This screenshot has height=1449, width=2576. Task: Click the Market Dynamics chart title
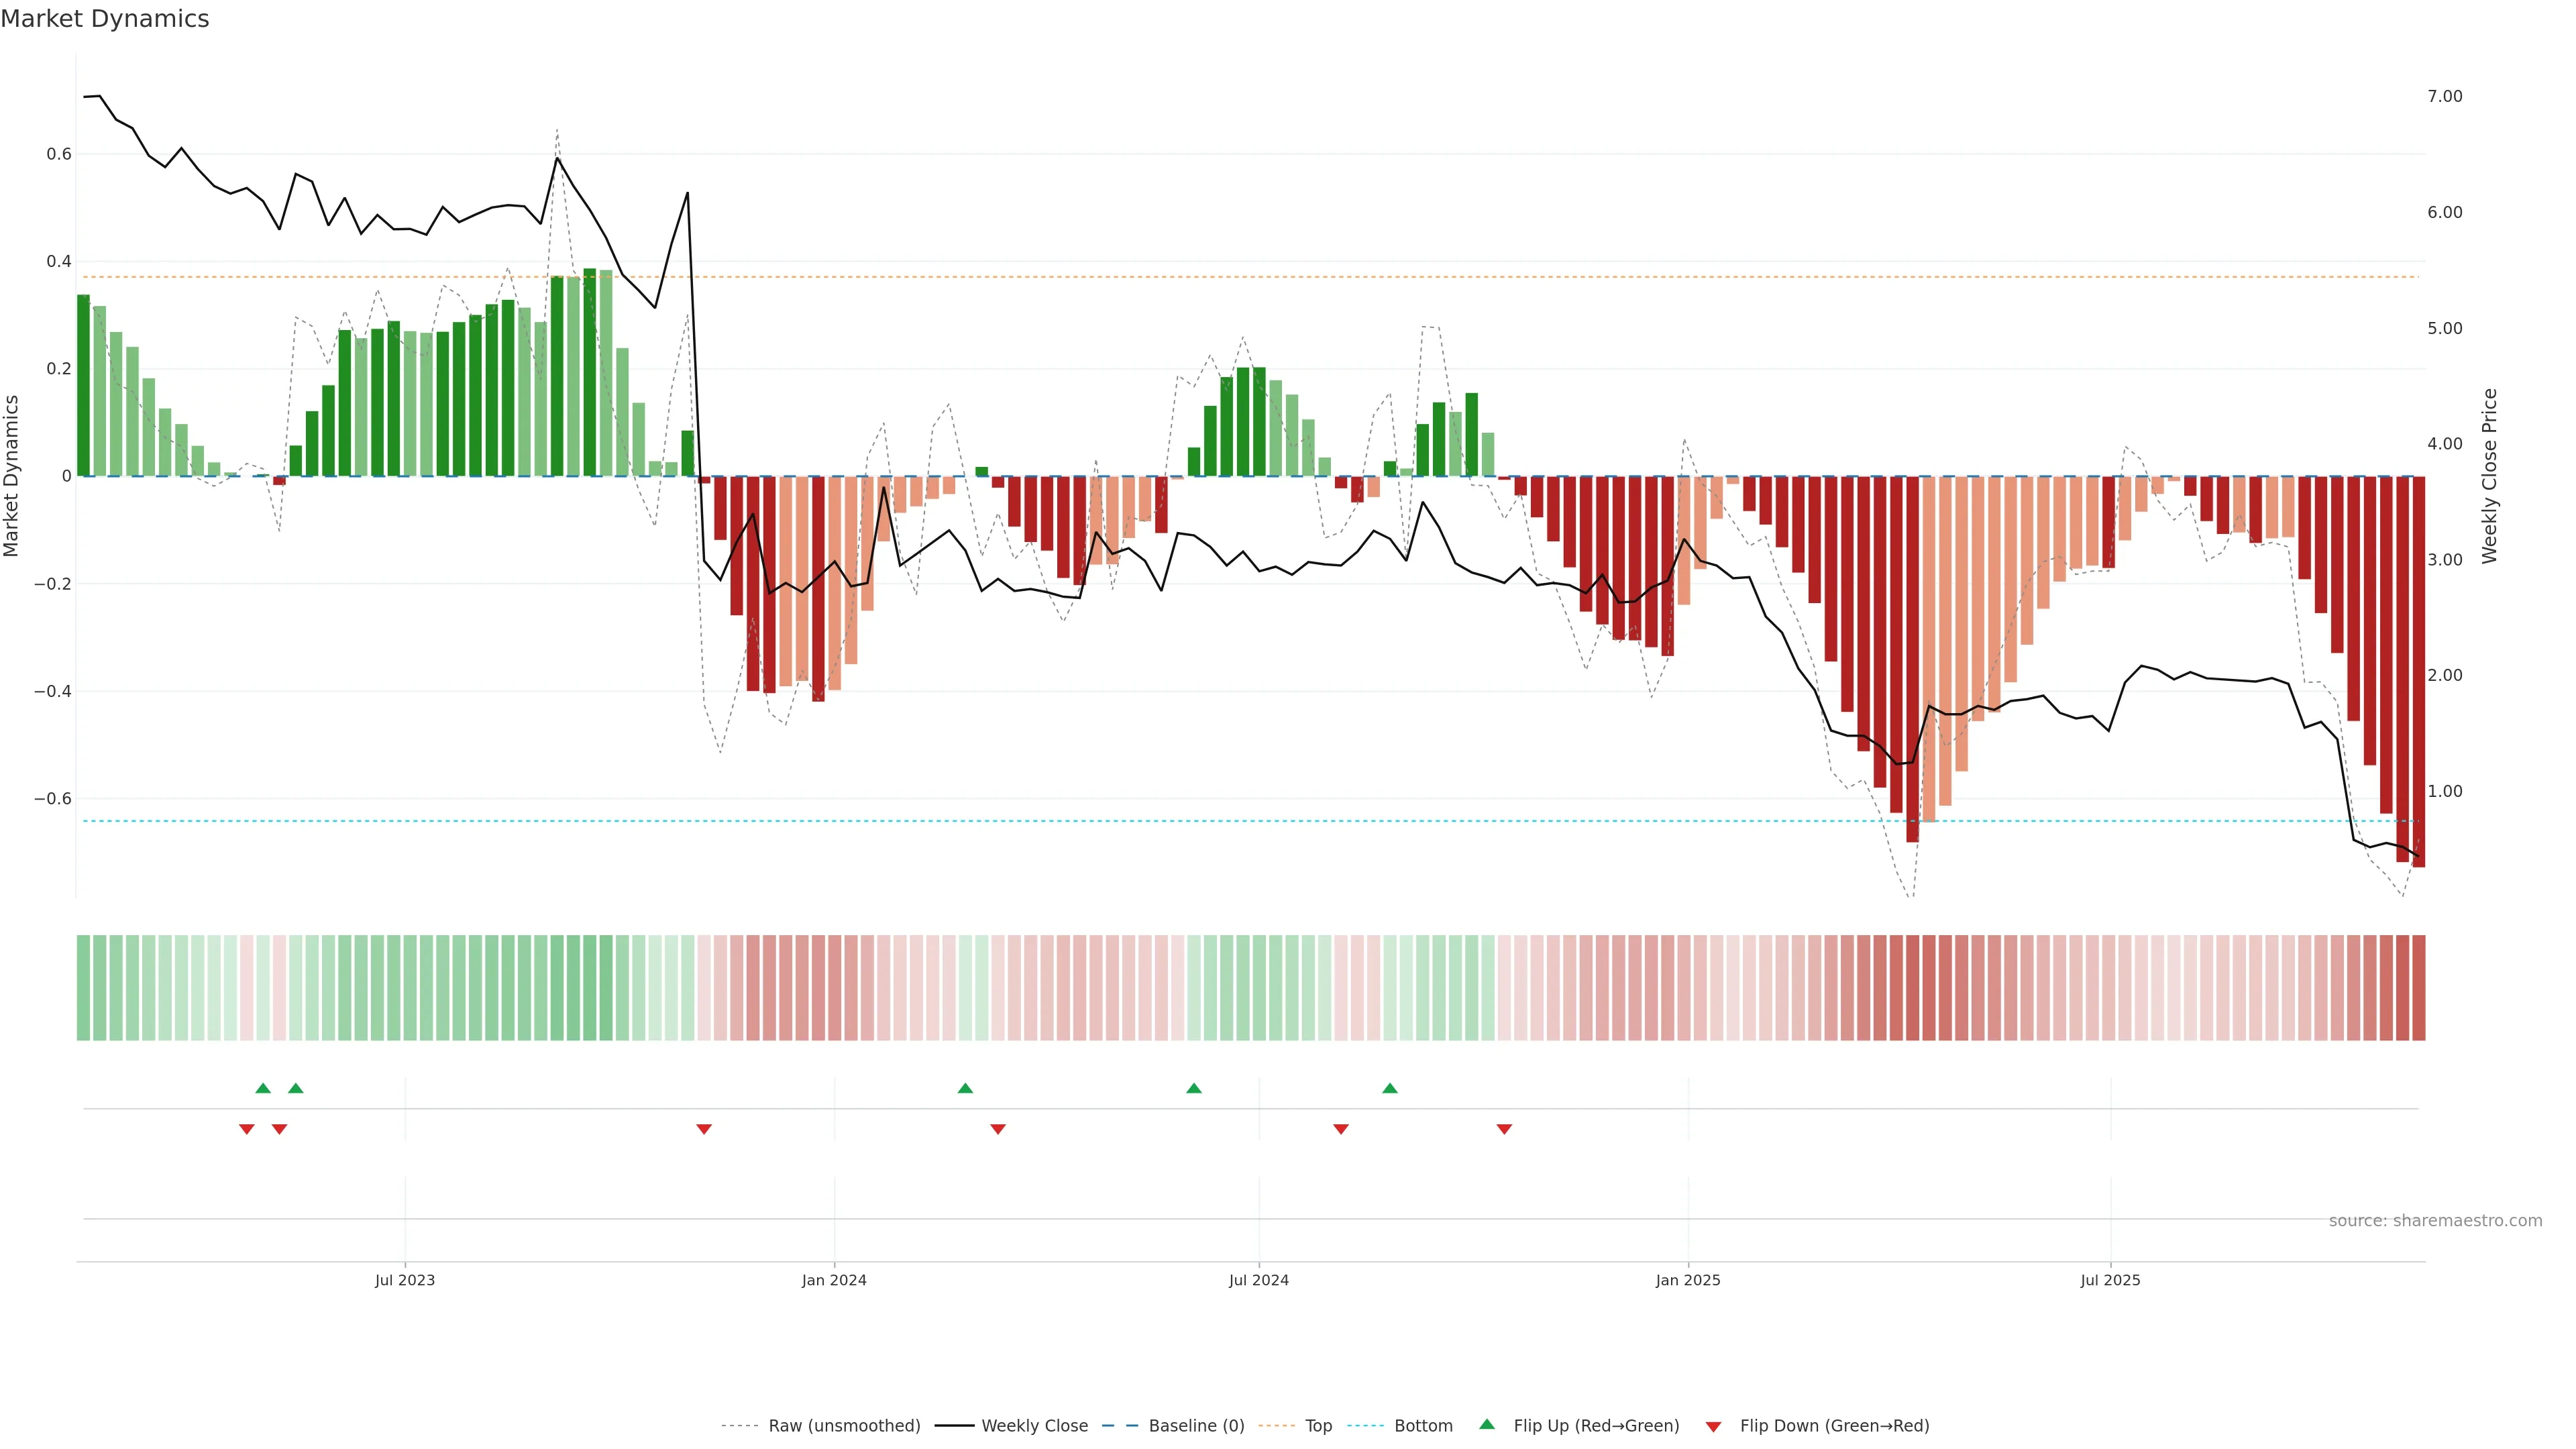105,19
